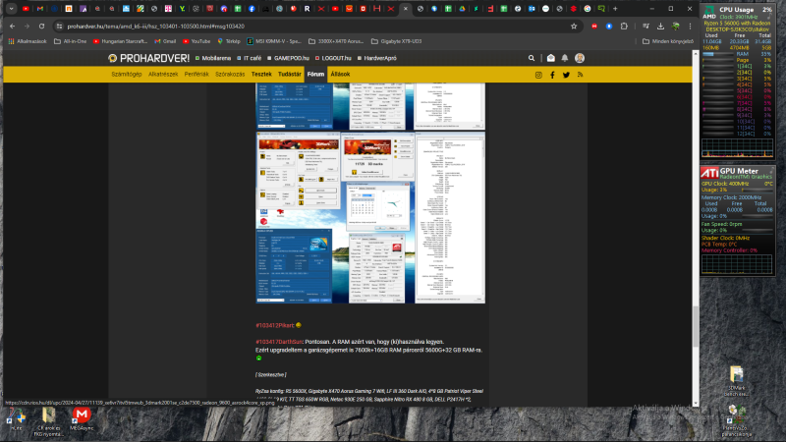Open the 3300X+X470 Aorus bookmark folder

[336, 41]
